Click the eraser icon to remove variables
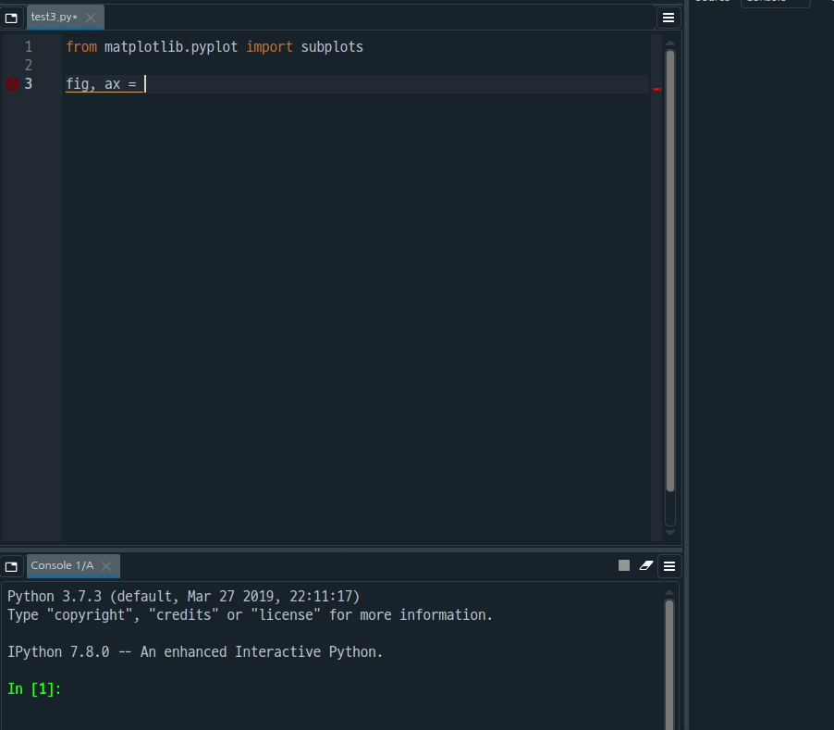834x730 pixels. tap(645, 565)
